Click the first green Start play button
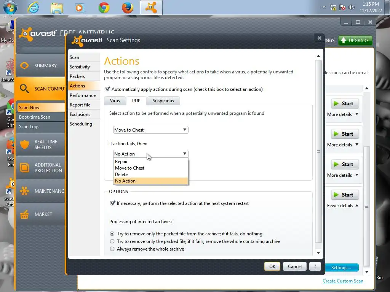390x292 pixels. click(x=345, y=103)
